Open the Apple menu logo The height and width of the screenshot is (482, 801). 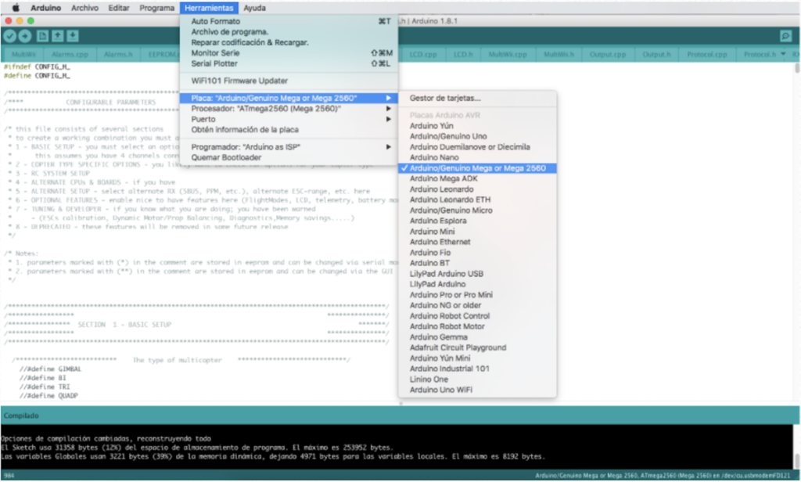(x=15, y=8)
